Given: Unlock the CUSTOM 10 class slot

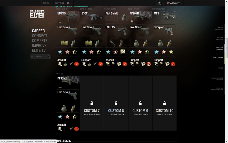Looking at the screenshot, I should point(164,103).
